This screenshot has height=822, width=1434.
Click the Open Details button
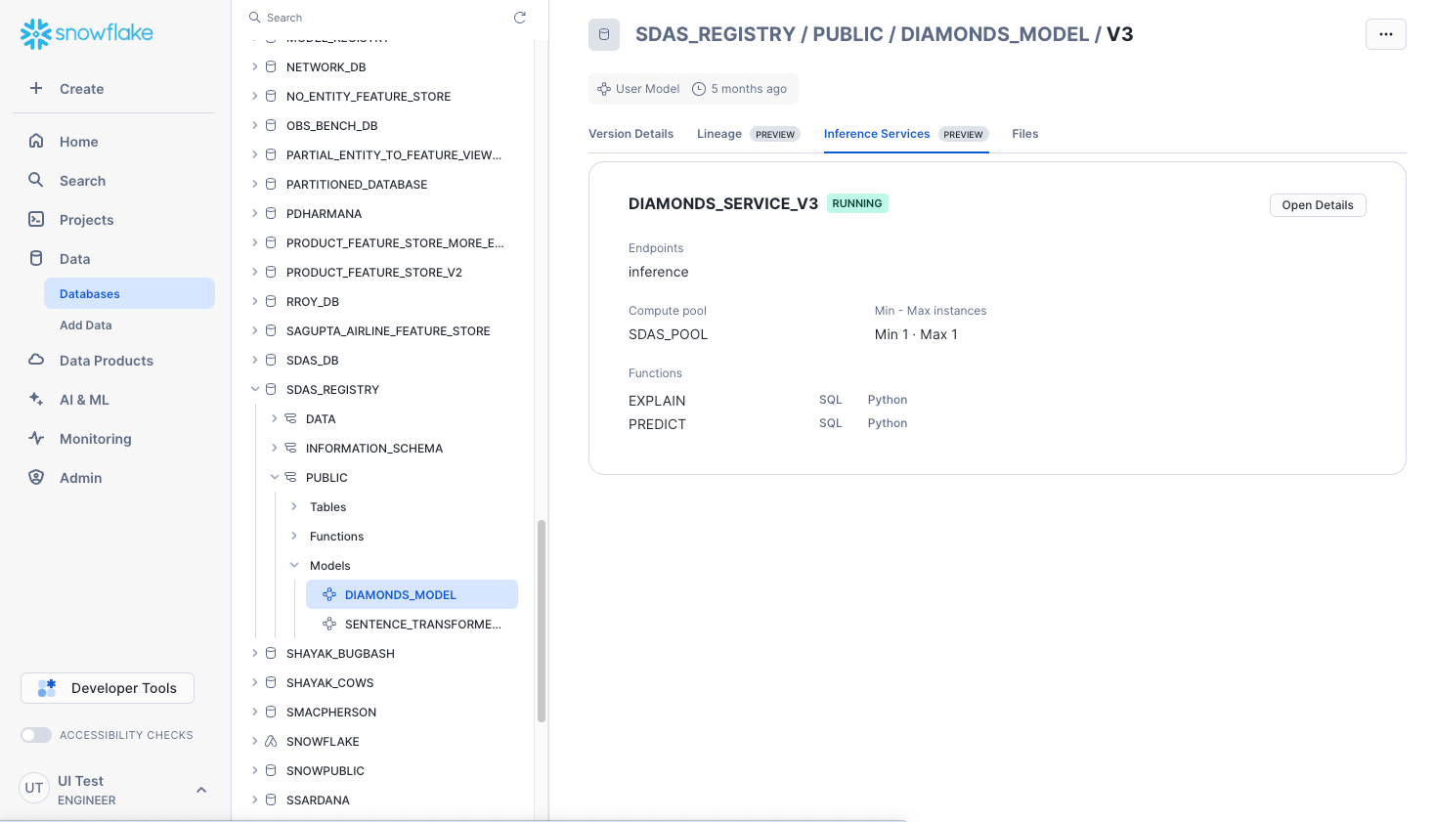(x=1317, y=205)
